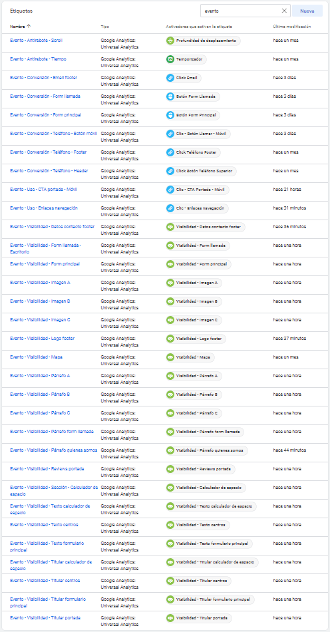Click trigger chip Visibilidad - Titular calculador de espacio
330x632 pixels.
[x=212, y=562]
